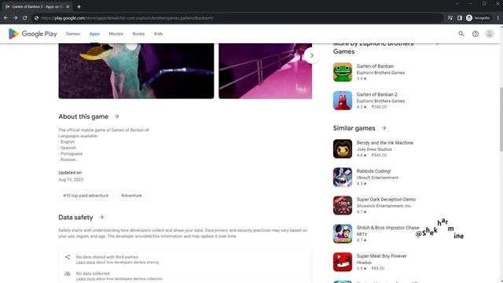Click the Updated on label

coord(70,173)
